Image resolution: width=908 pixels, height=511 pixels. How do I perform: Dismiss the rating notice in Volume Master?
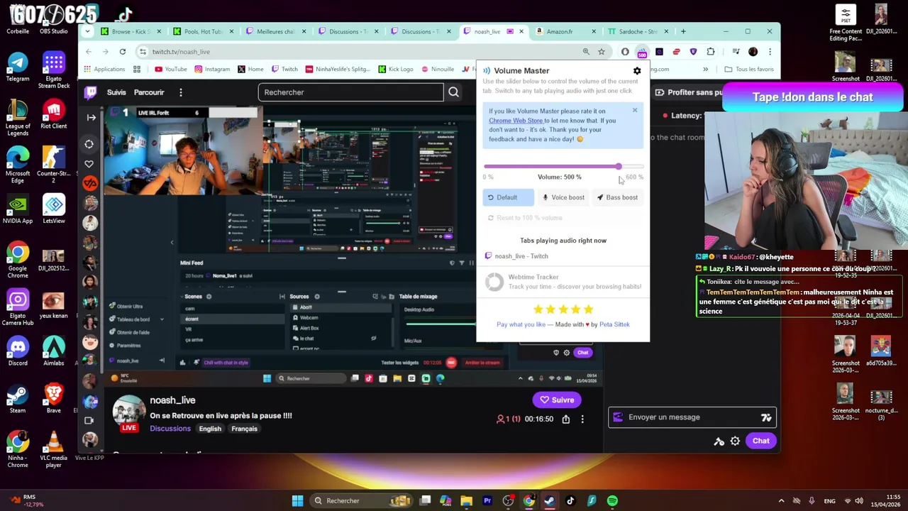tap(635, 111)
